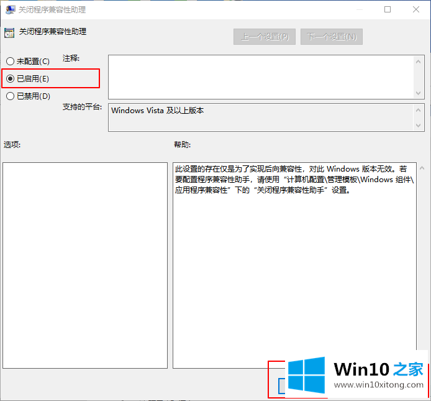The image size is (431, 401).
Task: Click into the 注释 comment text box
Action: [261, 77]
